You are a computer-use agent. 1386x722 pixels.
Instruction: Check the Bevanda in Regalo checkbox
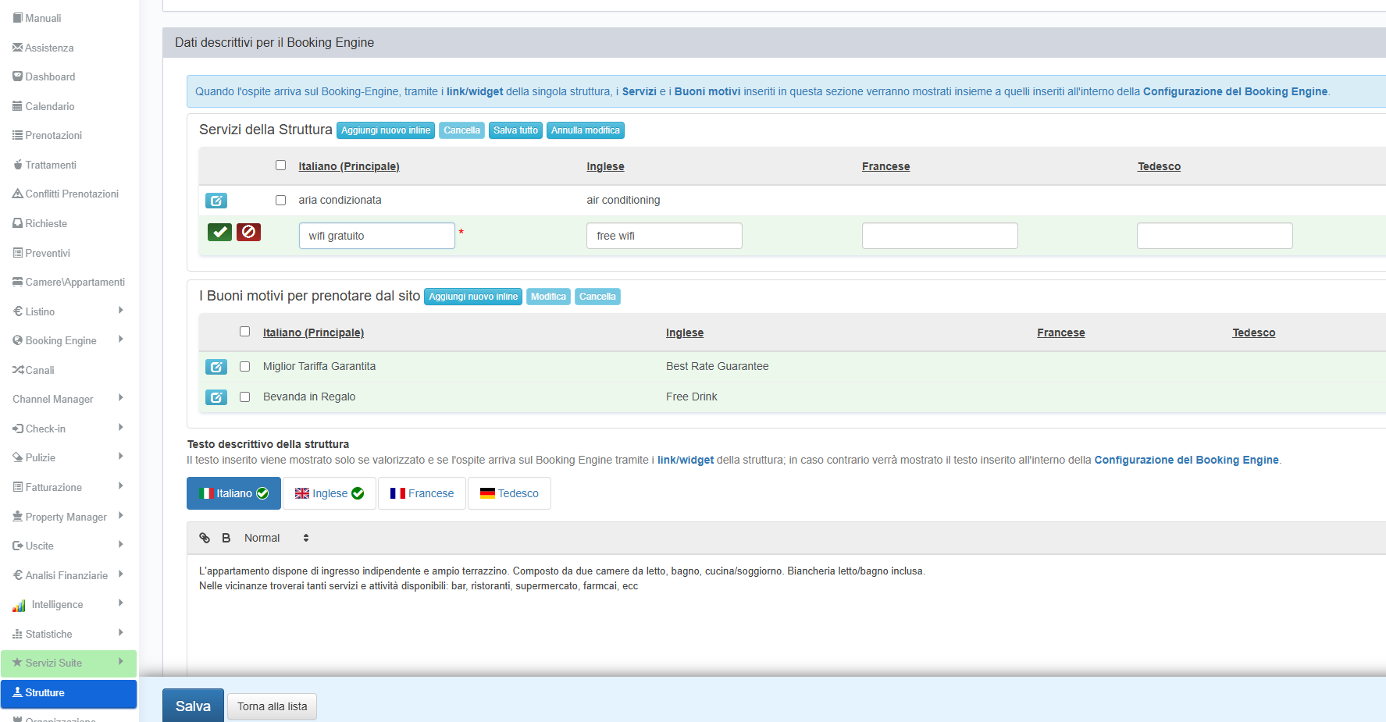coord(244,397)
